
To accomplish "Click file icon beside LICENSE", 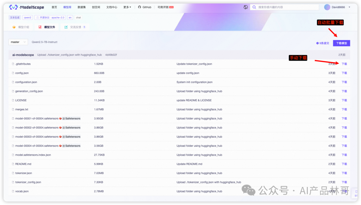I will (x=13, y=100).
